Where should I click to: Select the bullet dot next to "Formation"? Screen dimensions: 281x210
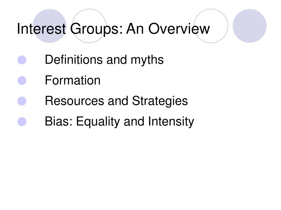point(22,80)
